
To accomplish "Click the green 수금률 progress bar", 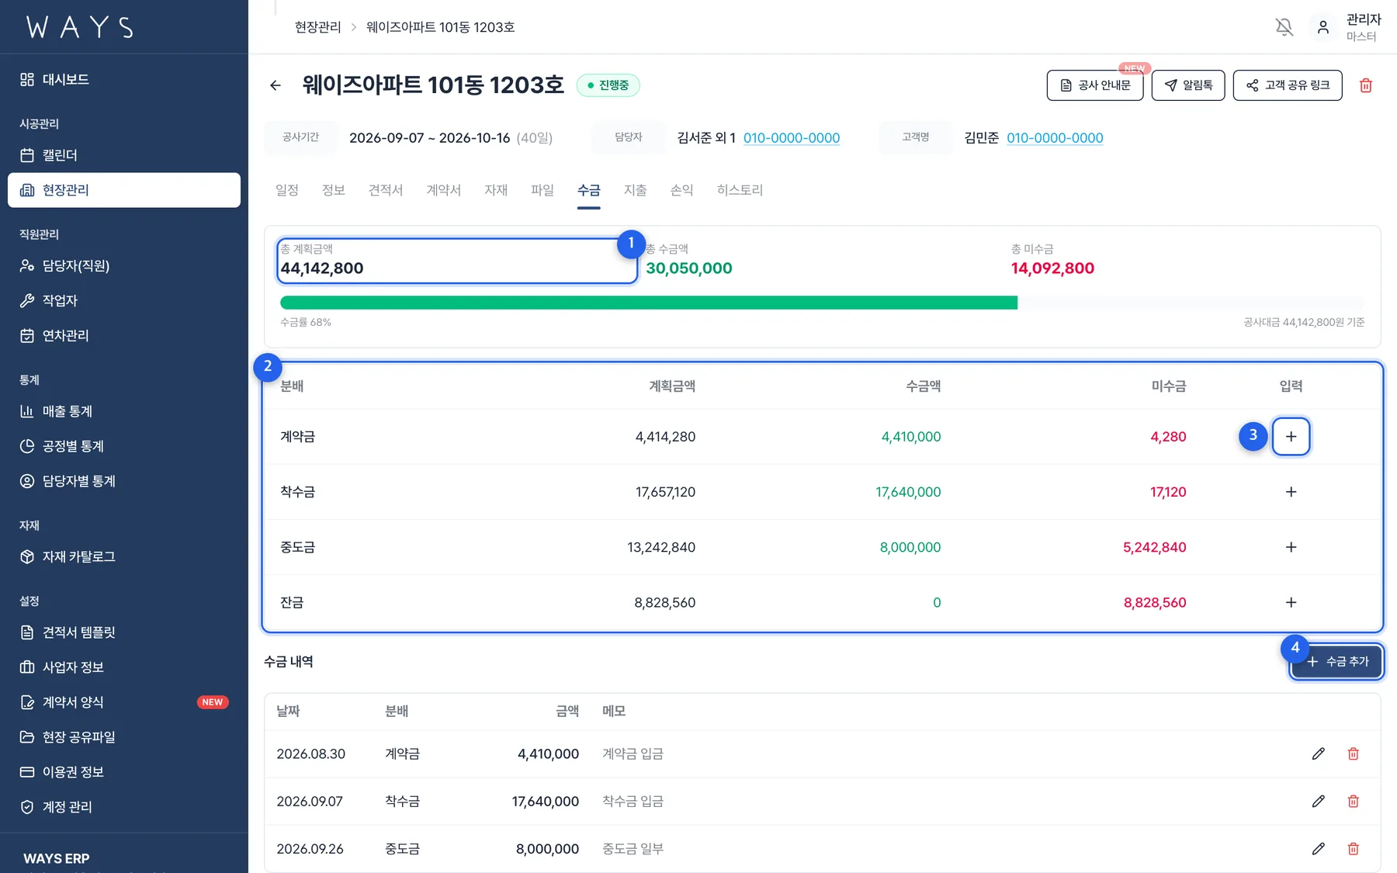I will pyautogui.click(x=649, y=303).
